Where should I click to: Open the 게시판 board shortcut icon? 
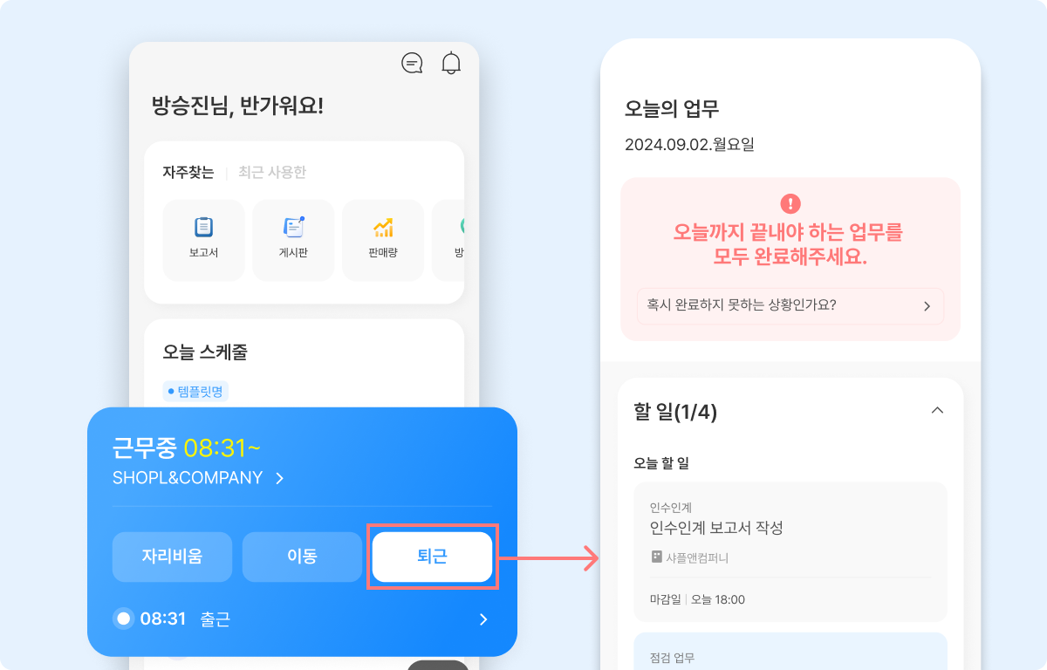tap(293, 228)
